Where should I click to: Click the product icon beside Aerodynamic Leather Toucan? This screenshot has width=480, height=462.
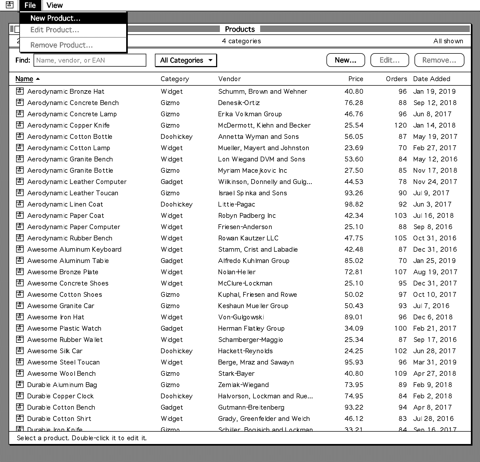[x=20, y=193]
